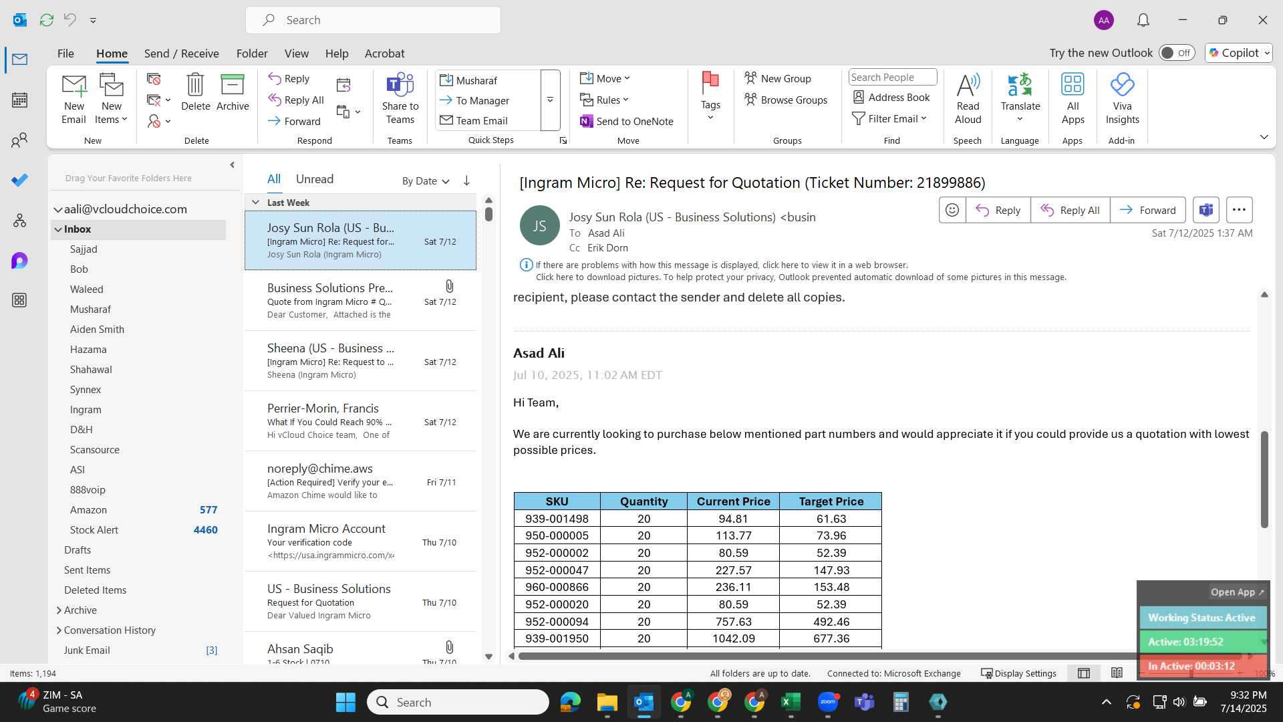The height and width of the screenshot is (722, 1283).
Task: Open the Rules dropdown
Action: pos(605,100)
